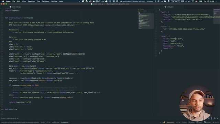Open the notification bell icon in menu bar
The image size is (220, 124).
pyautogui.click(x=106, y=1)
